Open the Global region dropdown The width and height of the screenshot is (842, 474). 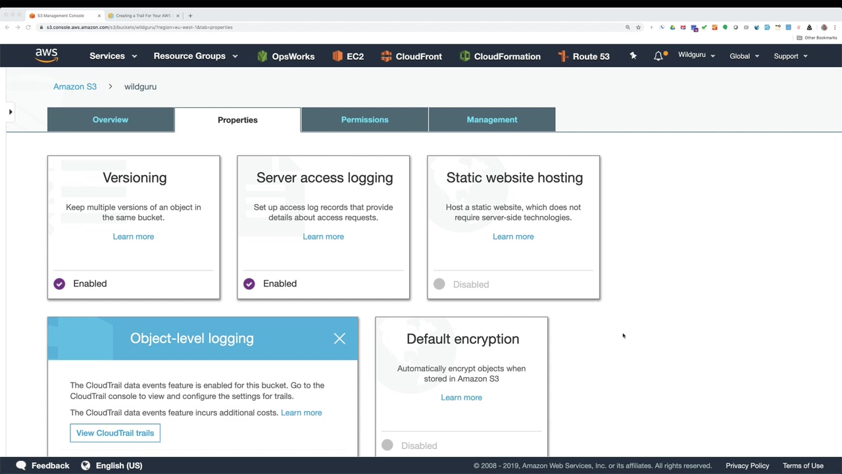coord(744,56)
